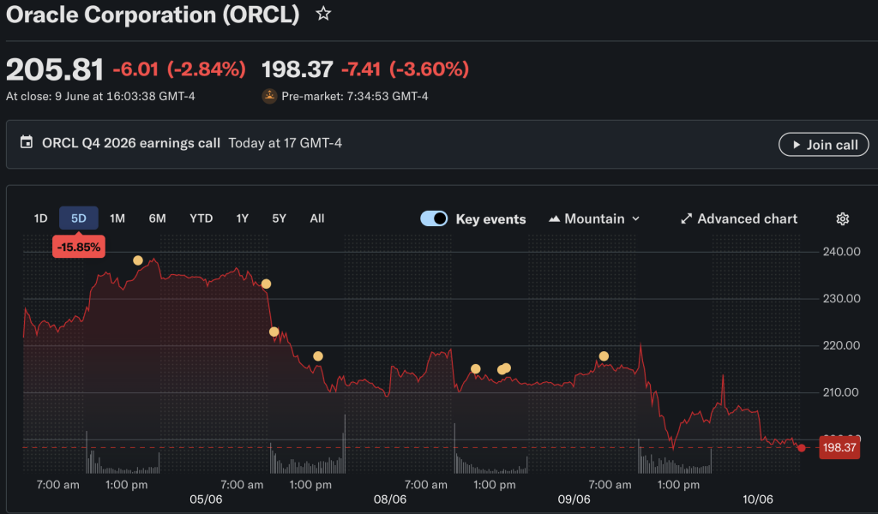Viewport: 878px width, 514px height.
Task: Add ORCL to watchlist with star icon
Action: 323,14
